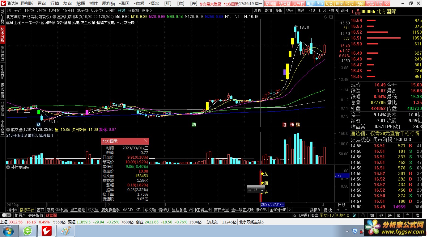Select the MACD indicator tab
Screen dimensions: 429x237
[x=127, y=210]
